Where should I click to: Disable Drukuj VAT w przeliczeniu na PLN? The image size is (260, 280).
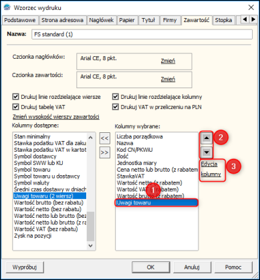point(115,107)
